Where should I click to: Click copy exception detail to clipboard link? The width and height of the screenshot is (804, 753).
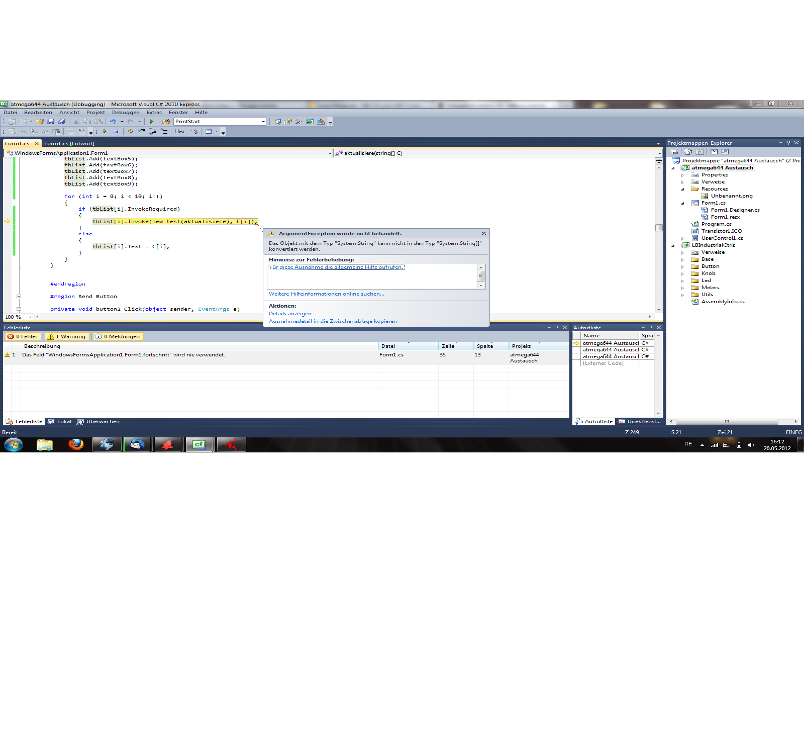click(333, 321)
